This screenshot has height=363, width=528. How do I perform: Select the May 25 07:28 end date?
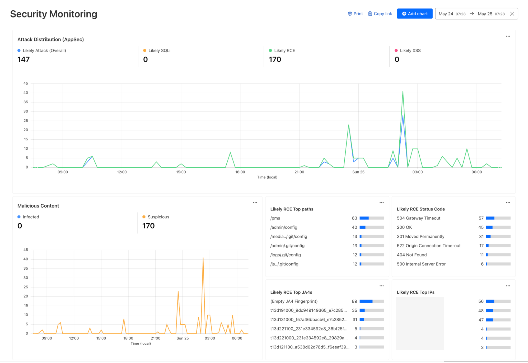point(491,14)
